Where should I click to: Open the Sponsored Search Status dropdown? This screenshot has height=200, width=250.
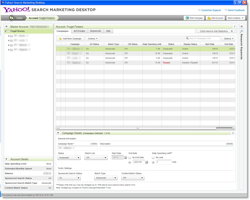[69, 178]
